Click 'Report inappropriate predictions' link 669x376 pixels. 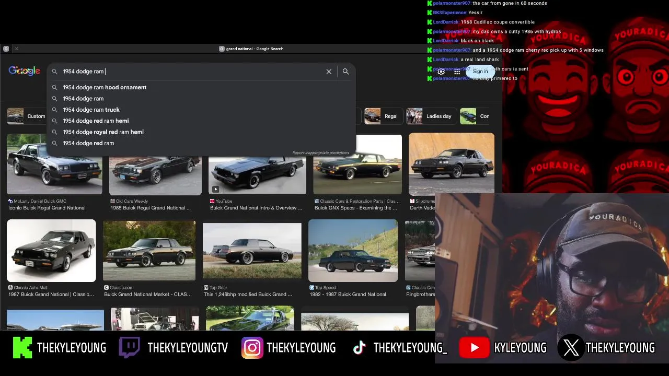coord(321,153)
